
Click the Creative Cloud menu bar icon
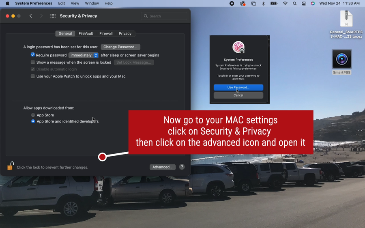tap(243, 3)
